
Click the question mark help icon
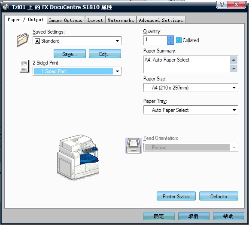(222, 4)
